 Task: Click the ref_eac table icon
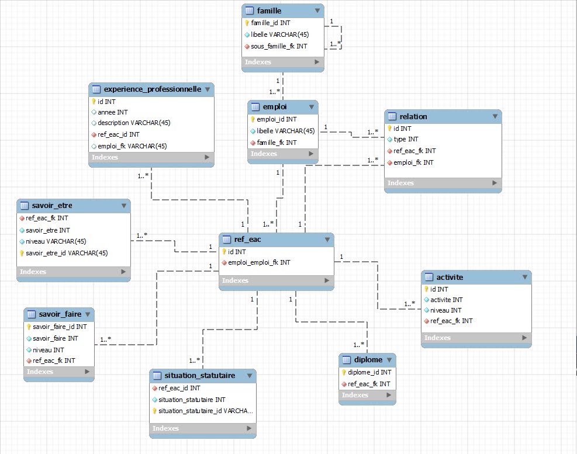pos(227,240)
